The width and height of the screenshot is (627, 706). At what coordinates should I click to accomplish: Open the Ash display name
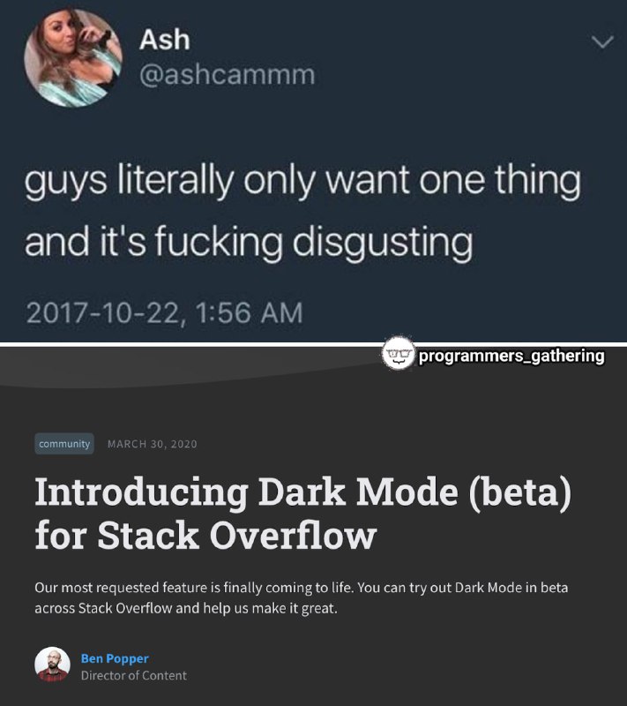click(x=165, y=40)
